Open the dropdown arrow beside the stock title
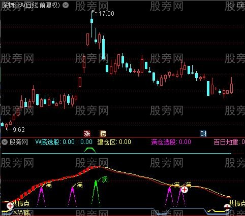 coord(66,5)
